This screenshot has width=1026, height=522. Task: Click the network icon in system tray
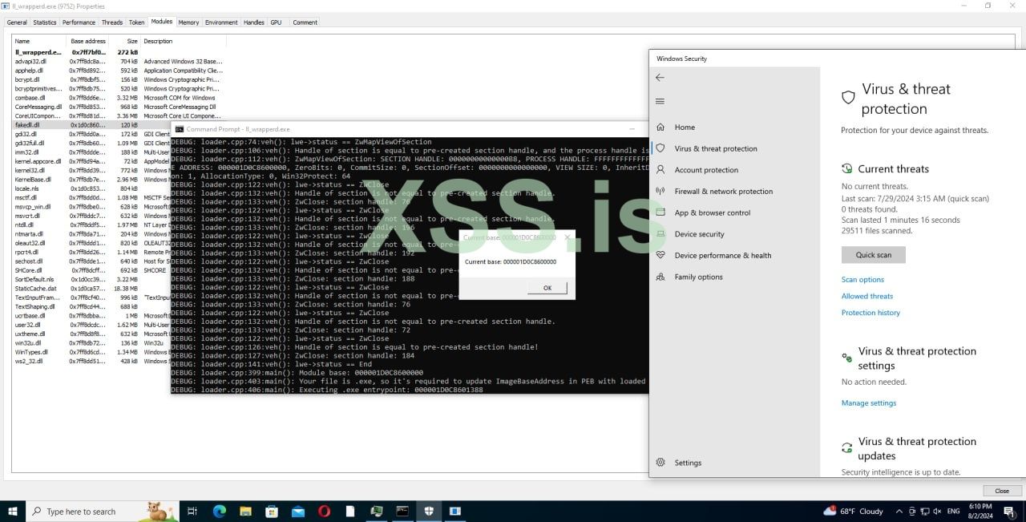tap(925, 512)
